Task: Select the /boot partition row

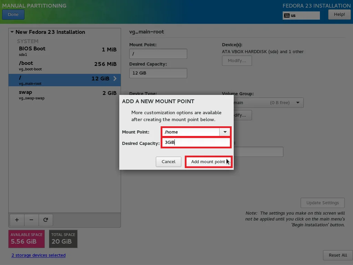Action: coord(64,66)
